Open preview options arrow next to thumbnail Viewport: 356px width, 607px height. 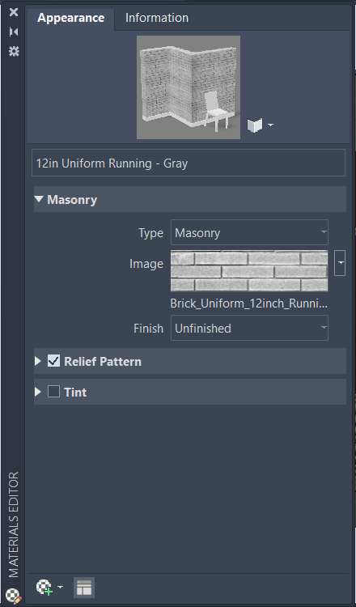click(270, 125)
